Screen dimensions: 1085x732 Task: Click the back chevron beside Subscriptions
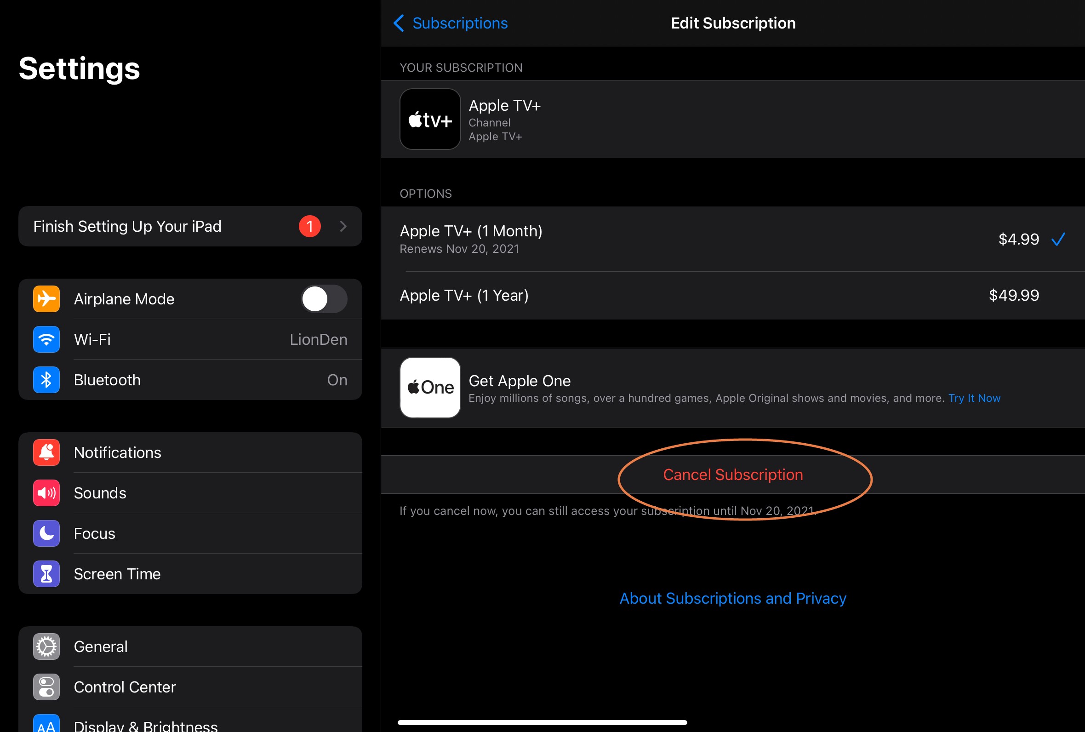pyautogui.click(x=399, y=23)
